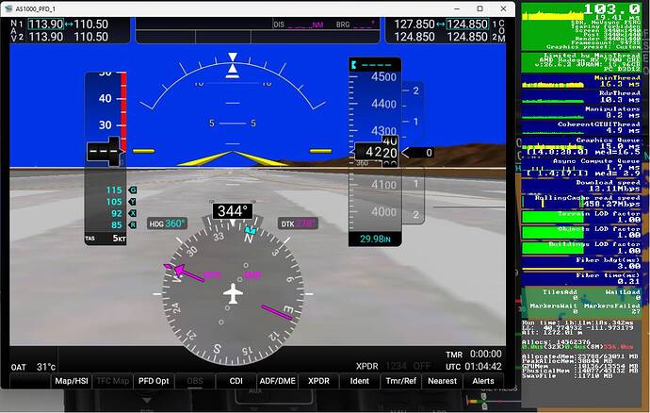Toggle the Ident softkey

(x=360, y=381)
